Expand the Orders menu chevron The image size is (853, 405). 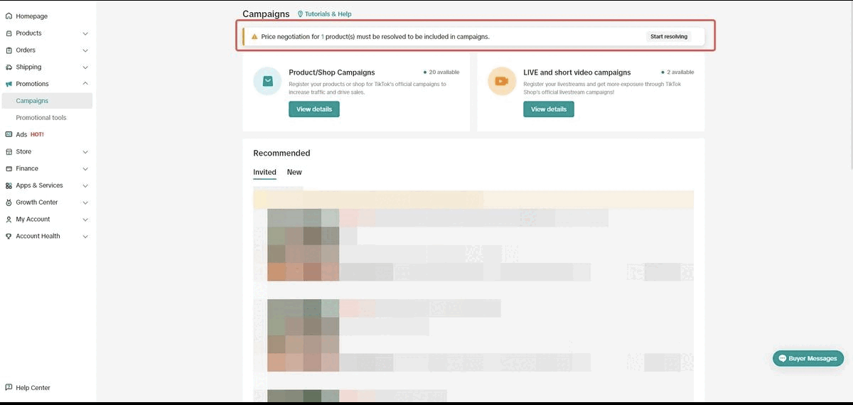(85, 50)
